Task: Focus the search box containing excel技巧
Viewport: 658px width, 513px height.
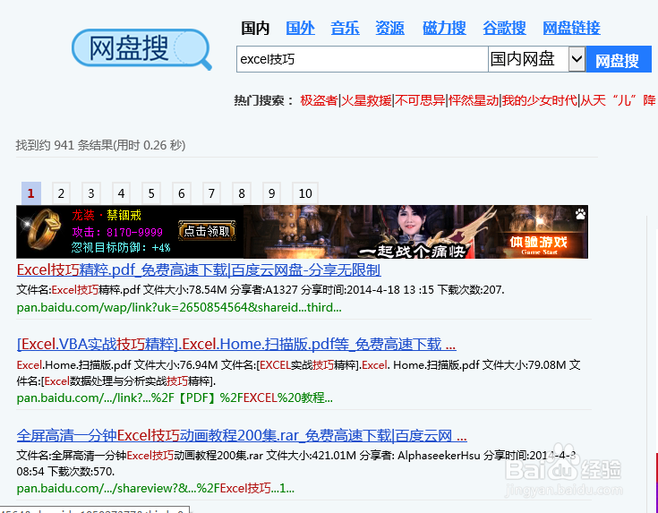Action: point(363,59)
